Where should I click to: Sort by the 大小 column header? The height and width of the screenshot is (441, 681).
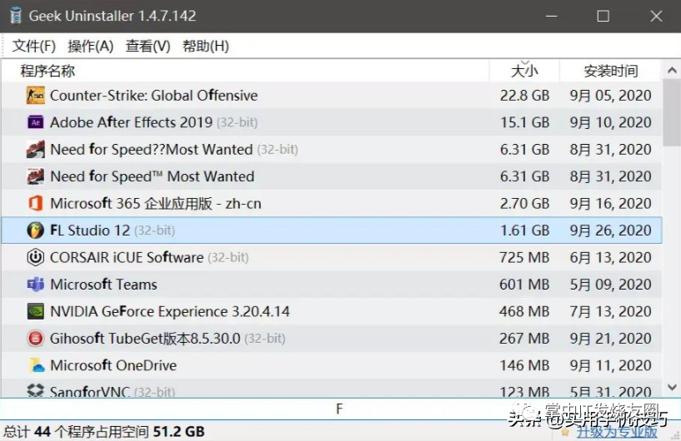pos(524,71)
